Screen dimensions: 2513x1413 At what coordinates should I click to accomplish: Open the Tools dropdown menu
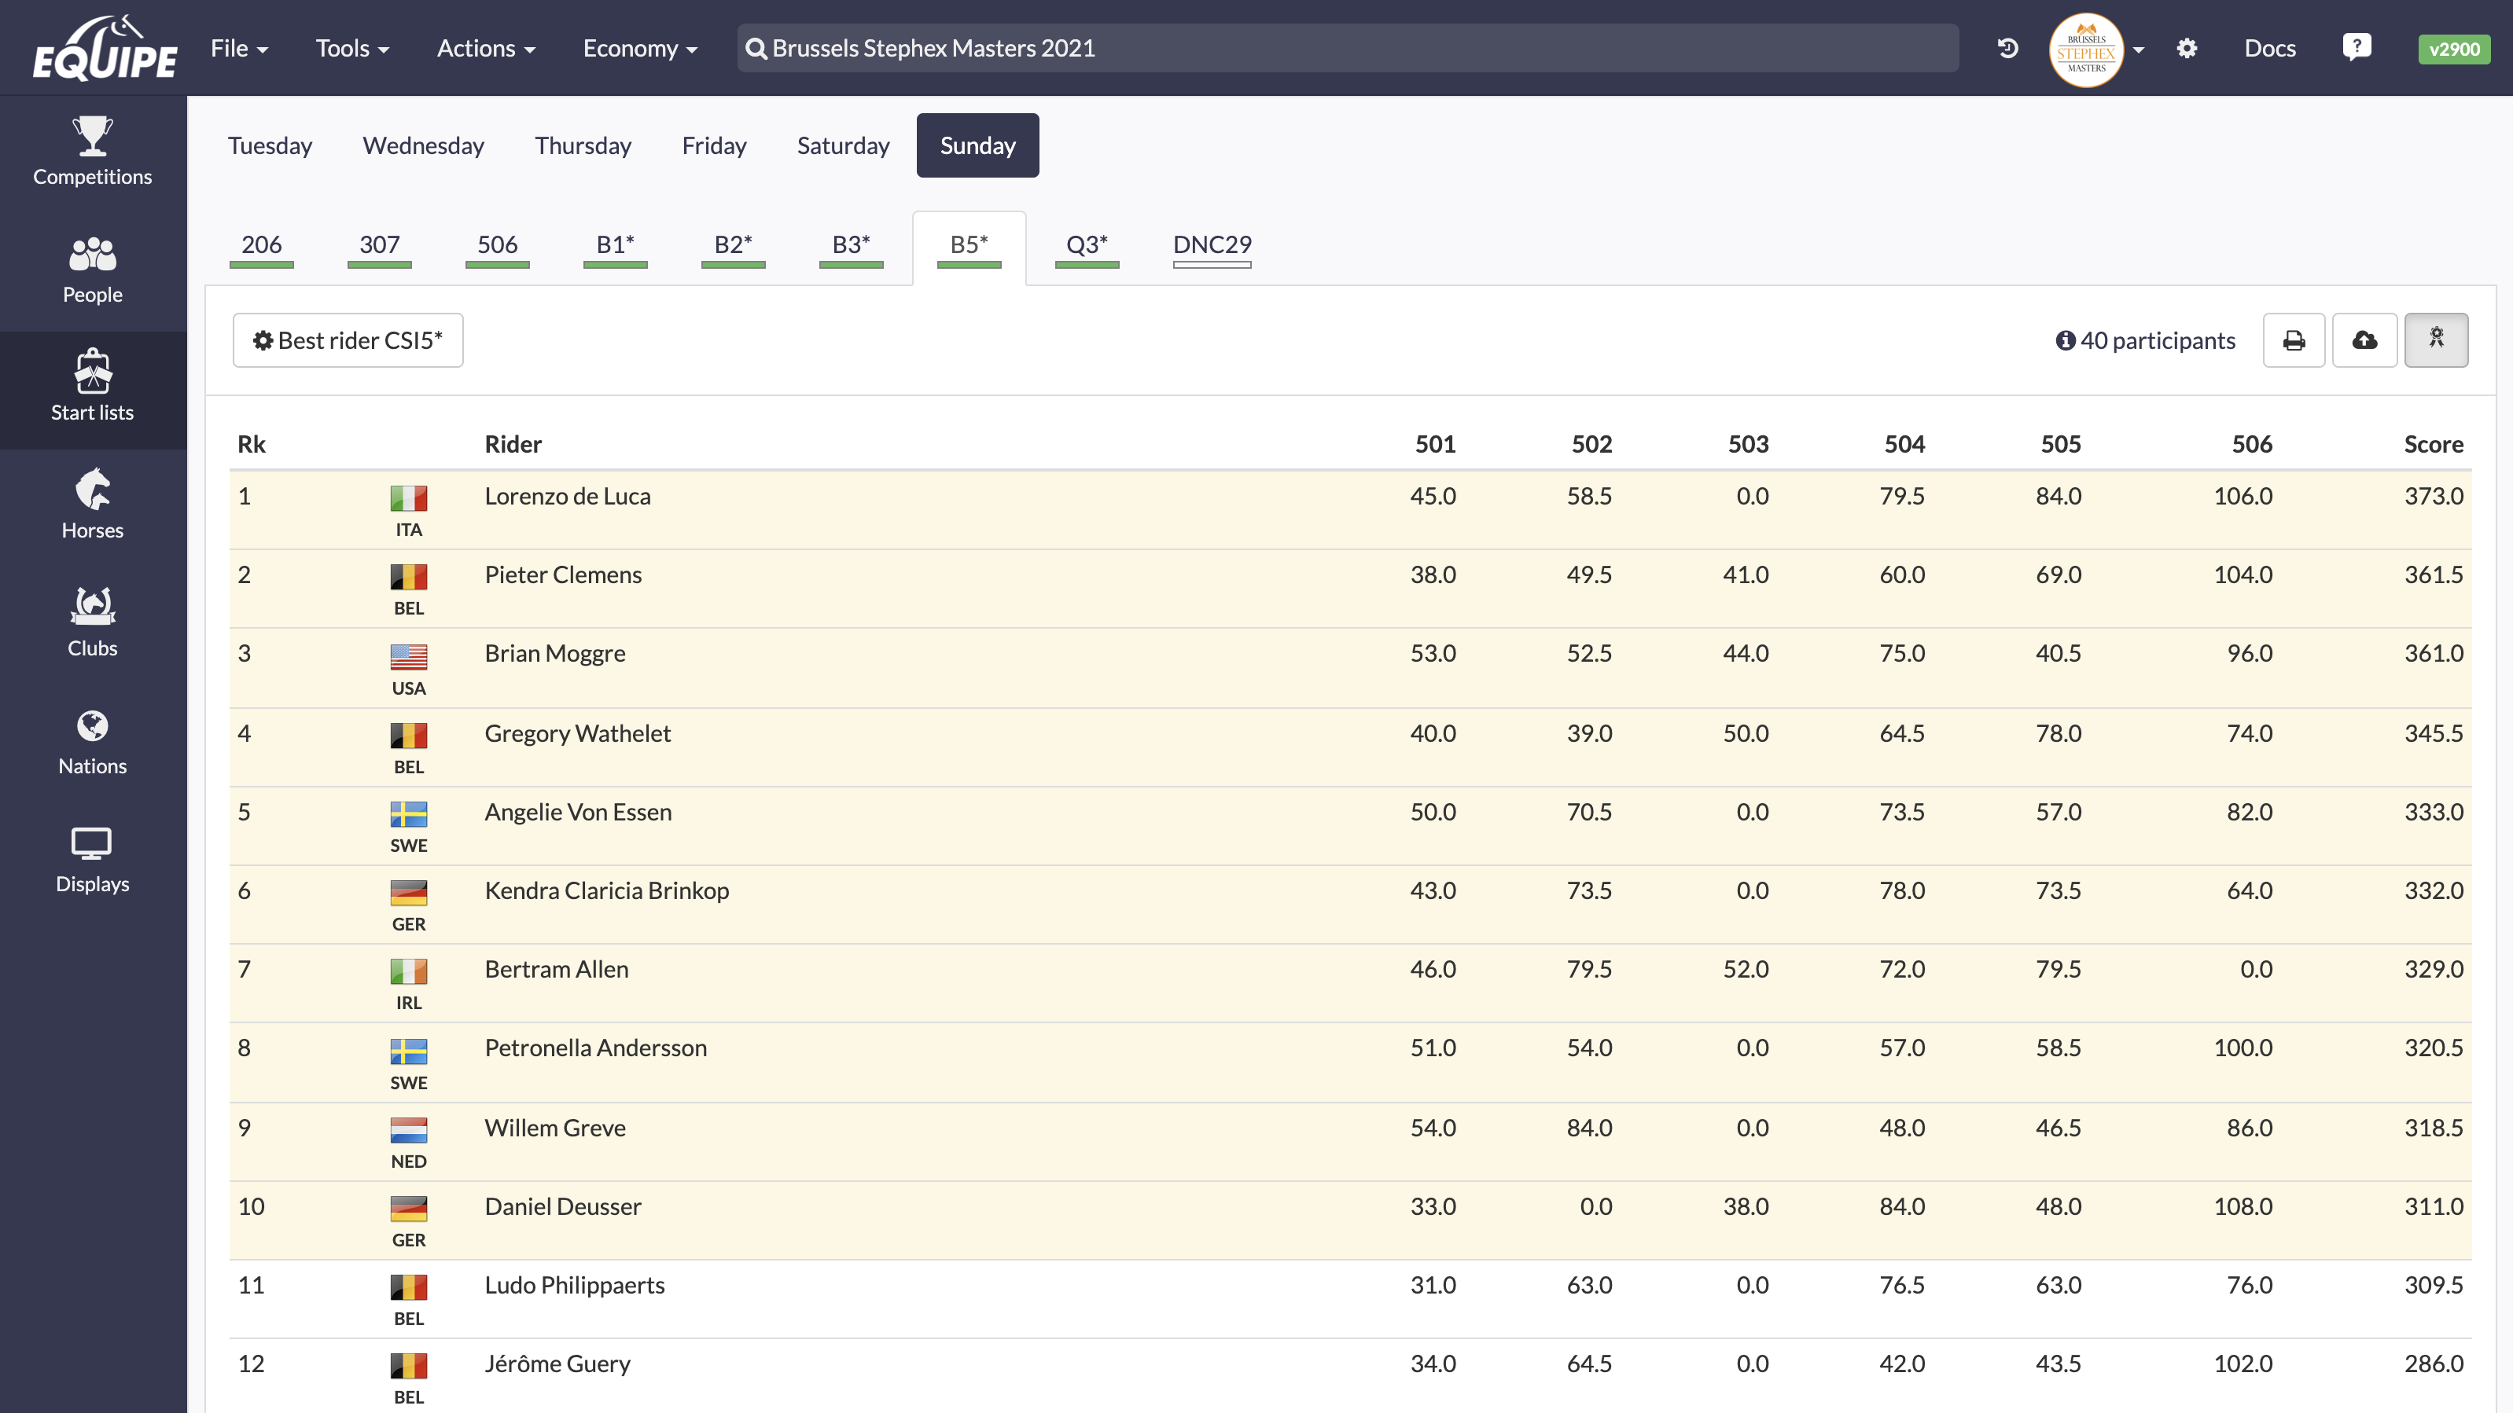[352, 46]
